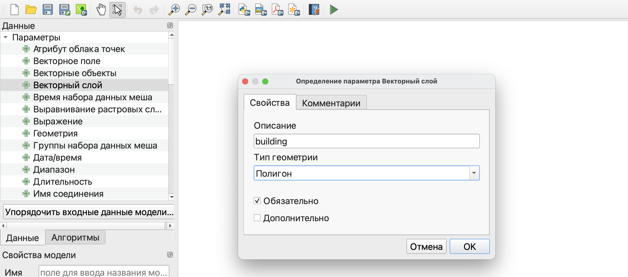Select the Pan hand tool
628x277 pixels.
101,10
